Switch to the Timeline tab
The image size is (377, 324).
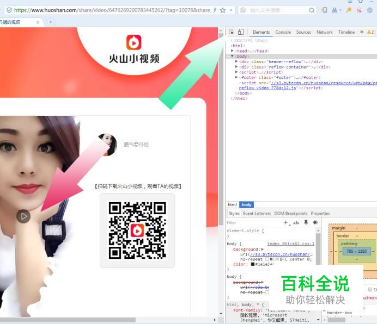pyautogui.click(x=346, y=32)
